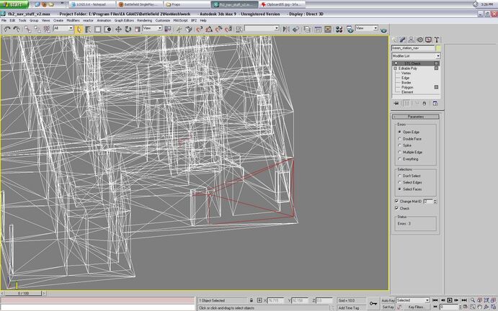
Task: Select the Polygon sub-object level
Action: click(x=407, y=87)
